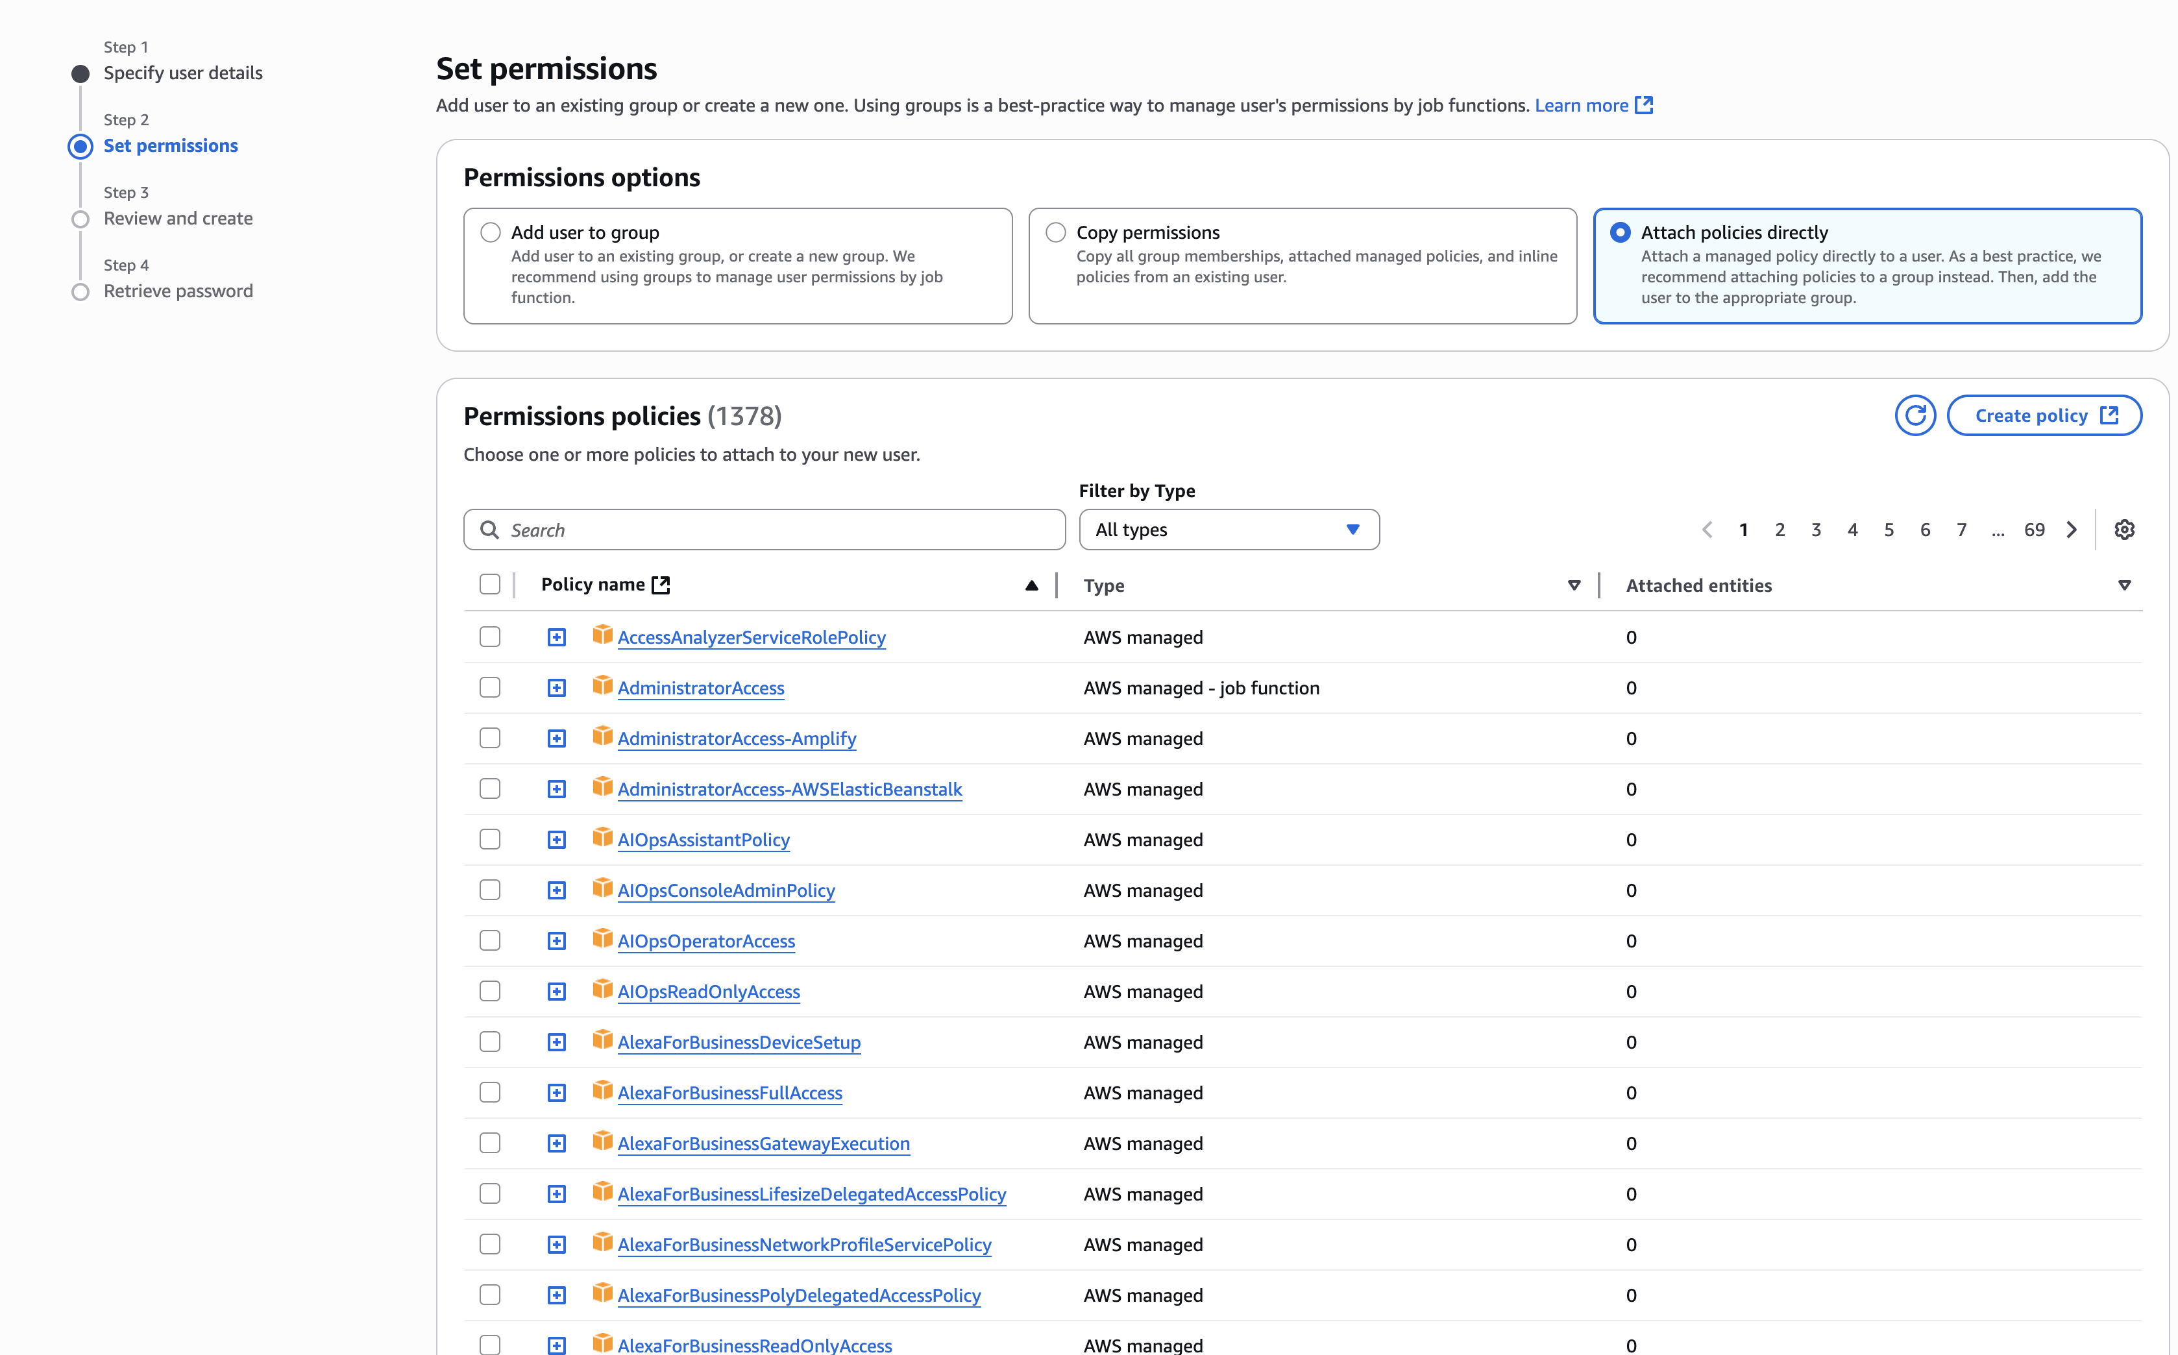Viewport: 2178px width, 1355px height.
Task: Click orange policy icon for AlexaForBusinessFullAccess
Action: click(x=602, y=1091)
